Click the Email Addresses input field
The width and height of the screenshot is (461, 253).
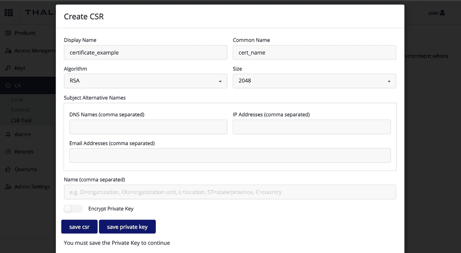coord(230,155)
